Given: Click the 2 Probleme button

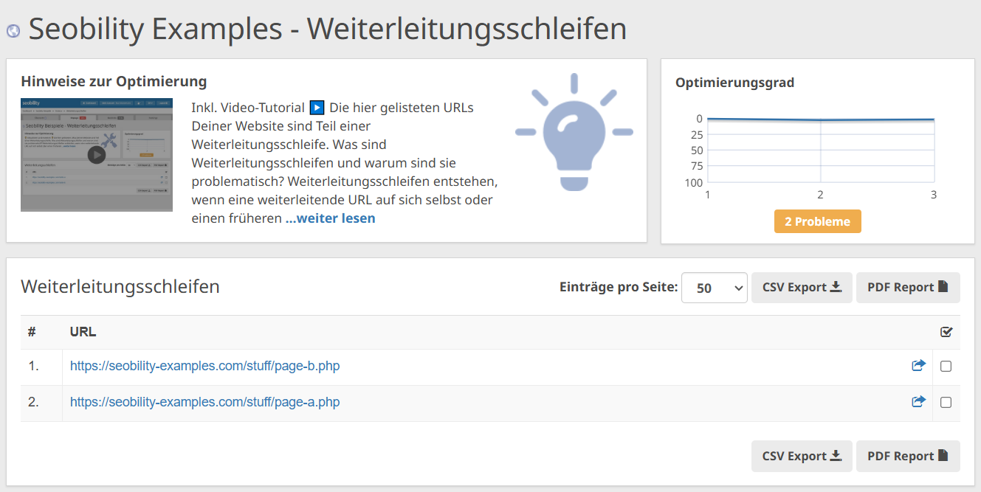Looking at the screenshot, I should (817, 221).
